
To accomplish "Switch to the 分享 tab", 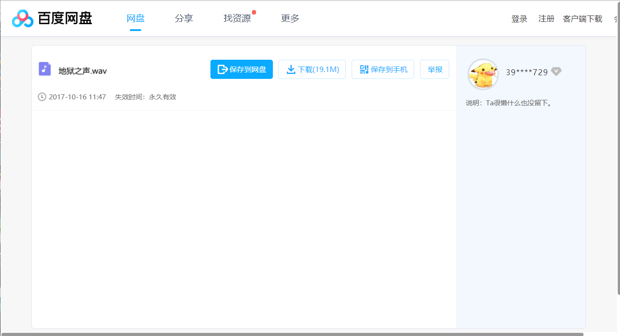I will coord(184,18).
